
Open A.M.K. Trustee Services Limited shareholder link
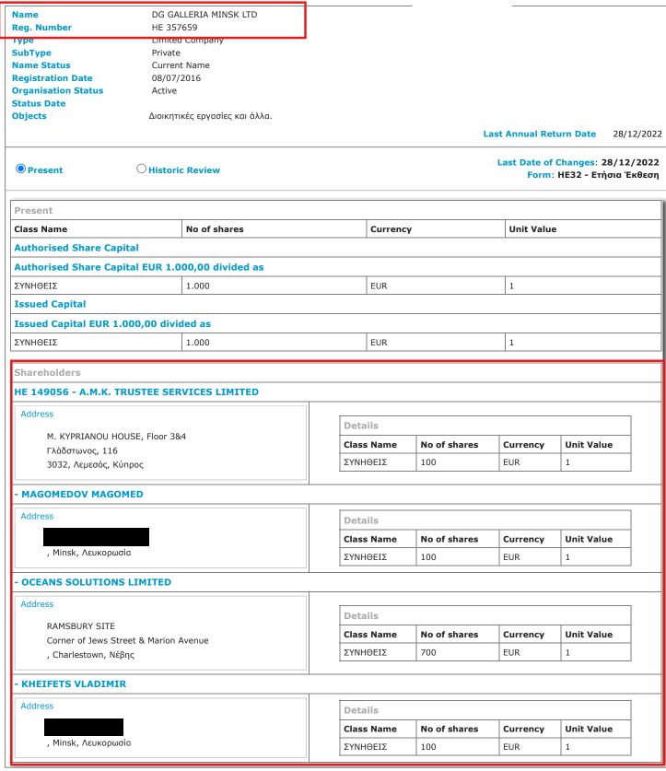tap(136, 392)
